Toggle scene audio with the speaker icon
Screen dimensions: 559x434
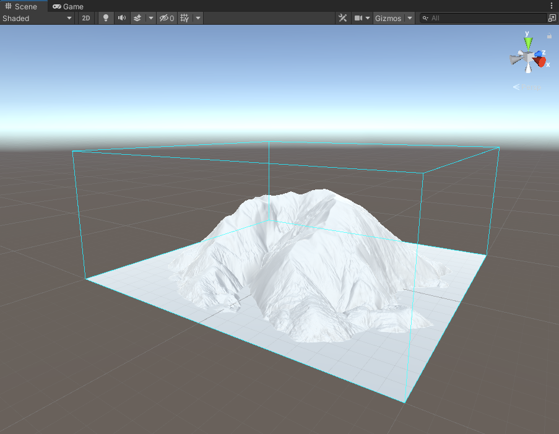[122, 18]
